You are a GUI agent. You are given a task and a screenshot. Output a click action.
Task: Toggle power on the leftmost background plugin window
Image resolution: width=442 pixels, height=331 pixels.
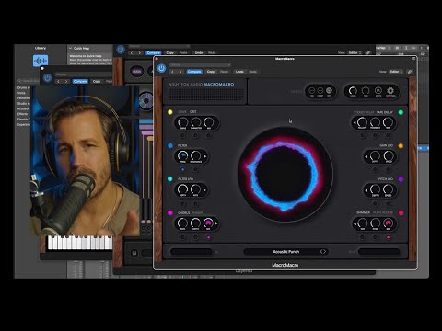coord(47,78)
